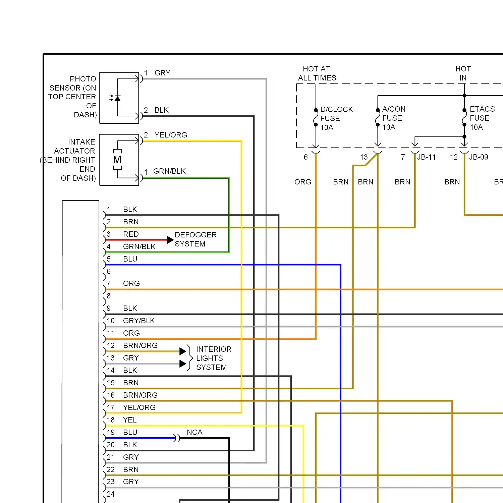This screenshot has height=503, width=503.
Task: Click connector pin 20 BLK label
Action: pos(130,445)
